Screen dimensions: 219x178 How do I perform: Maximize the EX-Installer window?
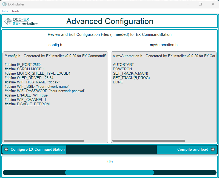pos(200,4)
